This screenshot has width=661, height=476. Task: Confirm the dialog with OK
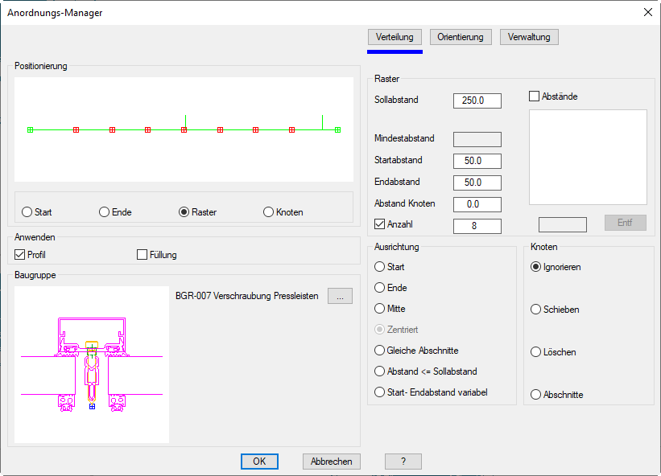pyautogui.click(x=259, y=462)
